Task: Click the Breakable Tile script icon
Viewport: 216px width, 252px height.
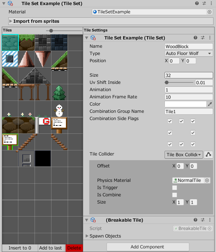Action: (93, 220)
